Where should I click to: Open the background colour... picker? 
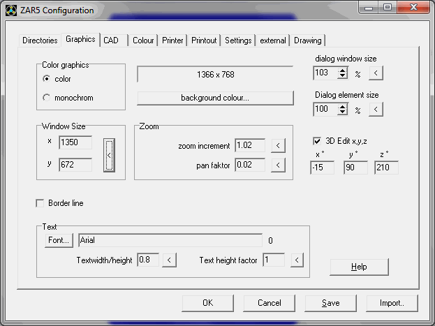pos(215,98)
